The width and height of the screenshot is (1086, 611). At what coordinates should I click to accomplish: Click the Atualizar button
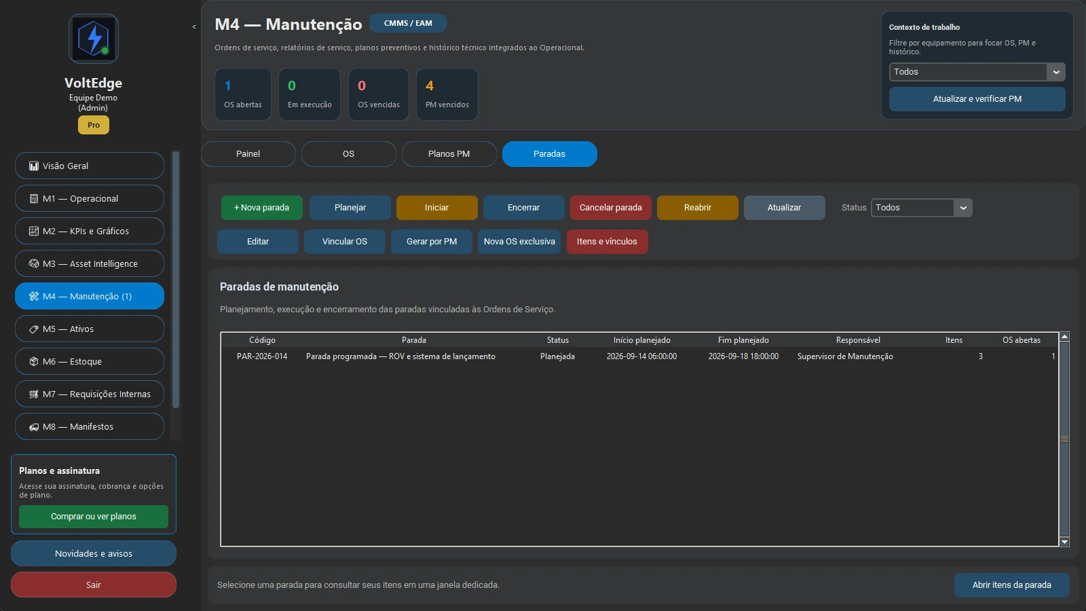tap(785, 208)
